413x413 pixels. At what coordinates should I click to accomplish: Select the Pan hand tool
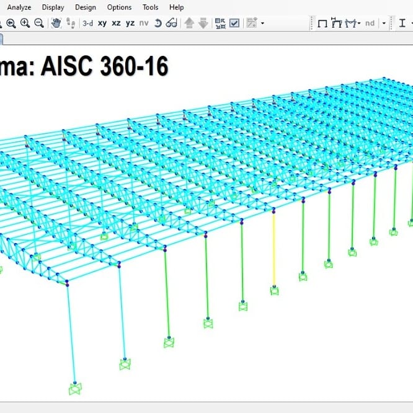pos(56,23)
